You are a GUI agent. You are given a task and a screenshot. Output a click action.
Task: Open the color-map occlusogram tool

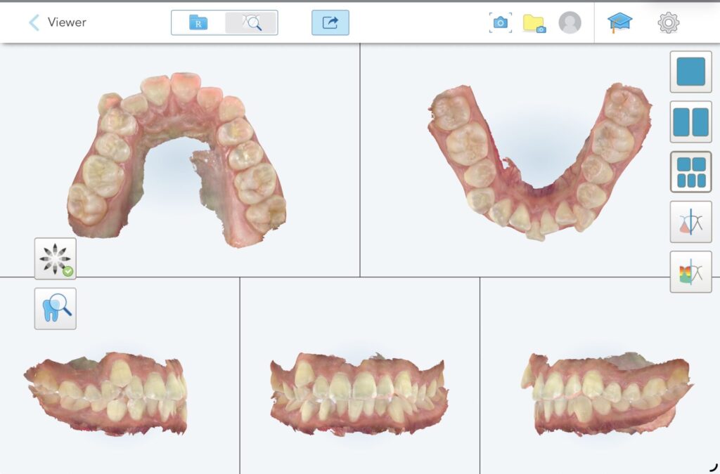[690, 272]
